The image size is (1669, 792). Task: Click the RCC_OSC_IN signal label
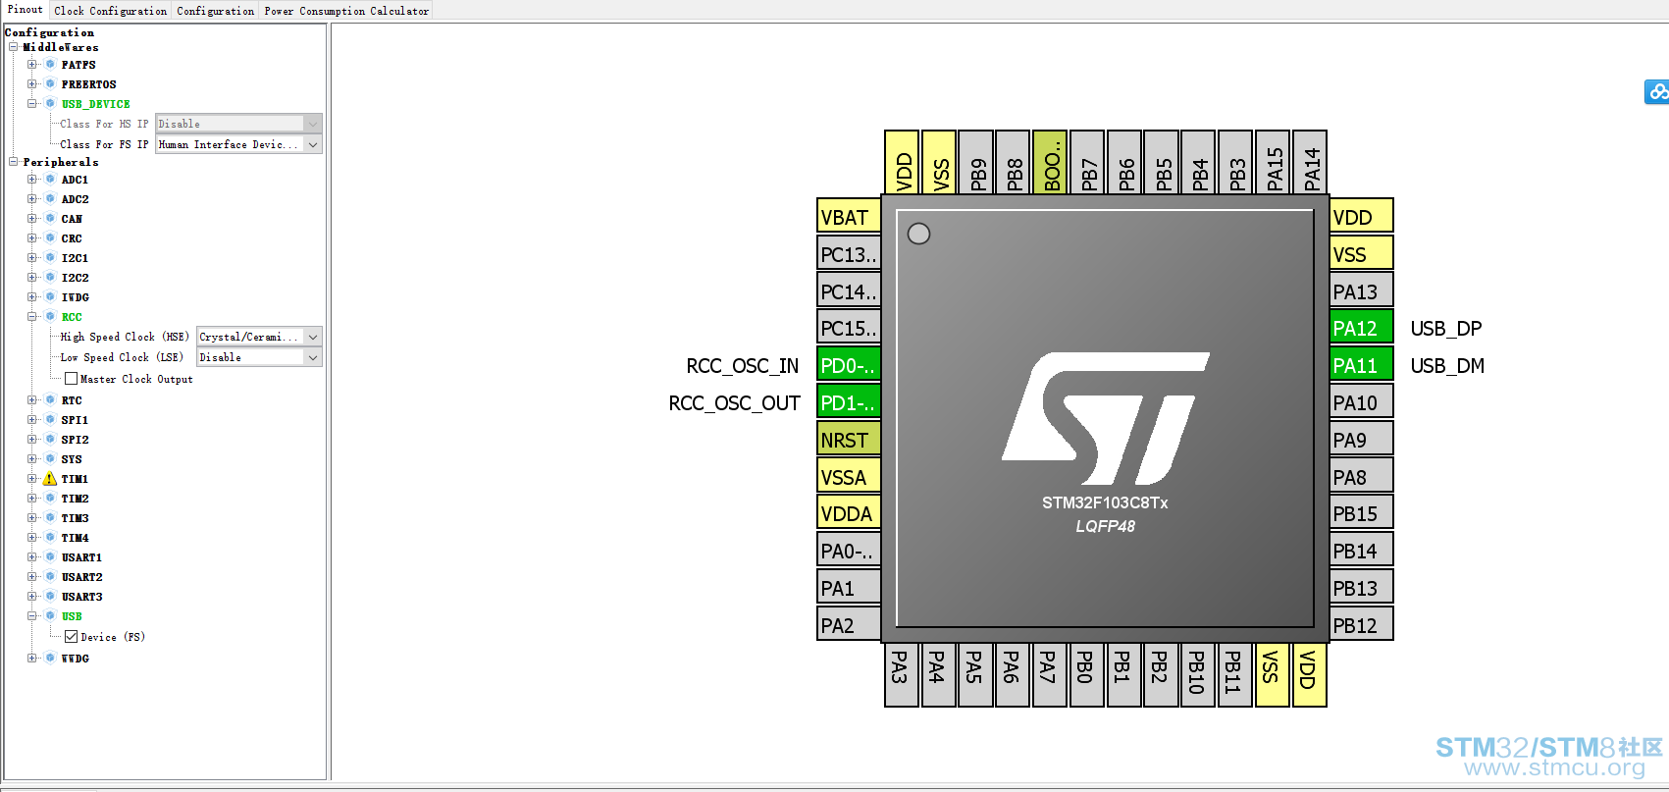pos(743,366)
